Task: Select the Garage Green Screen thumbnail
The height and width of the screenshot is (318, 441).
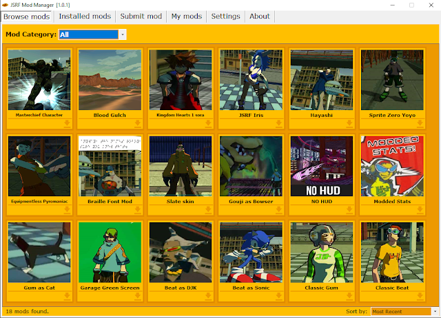Action: click(x=110, y=252)
